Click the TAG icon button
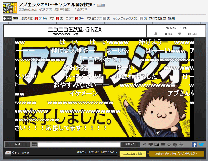This screenshot has width=208, height=161. [x=7, y=18]
